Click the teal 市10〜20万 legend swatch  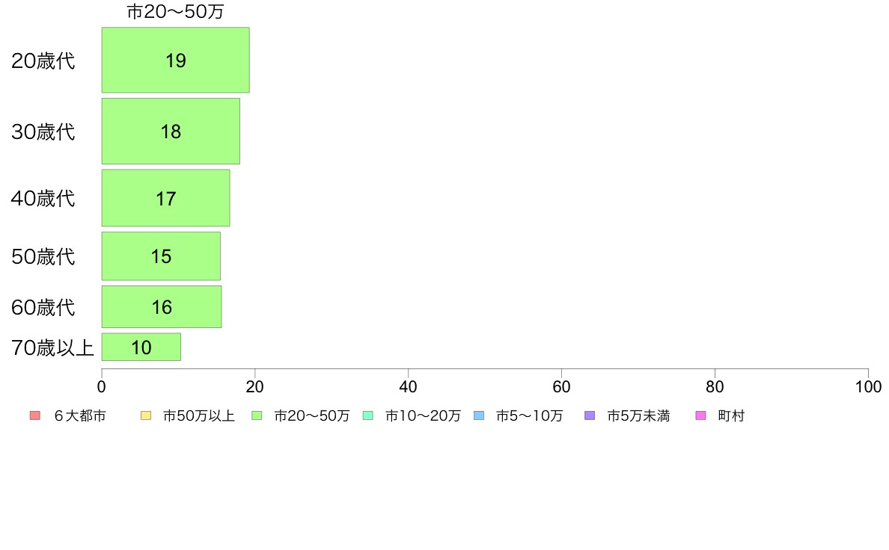[368, 415]
